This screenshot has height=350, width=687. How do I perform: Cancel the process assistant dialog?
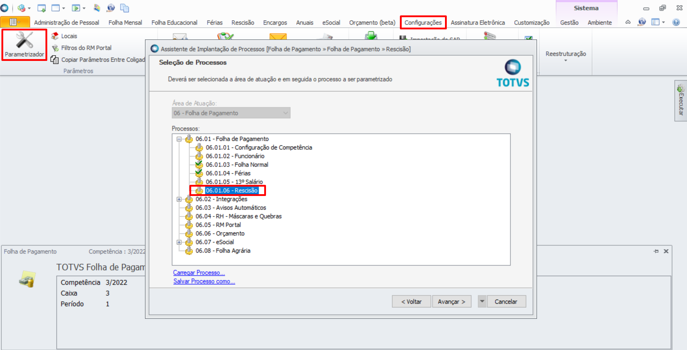coord(506,301)
